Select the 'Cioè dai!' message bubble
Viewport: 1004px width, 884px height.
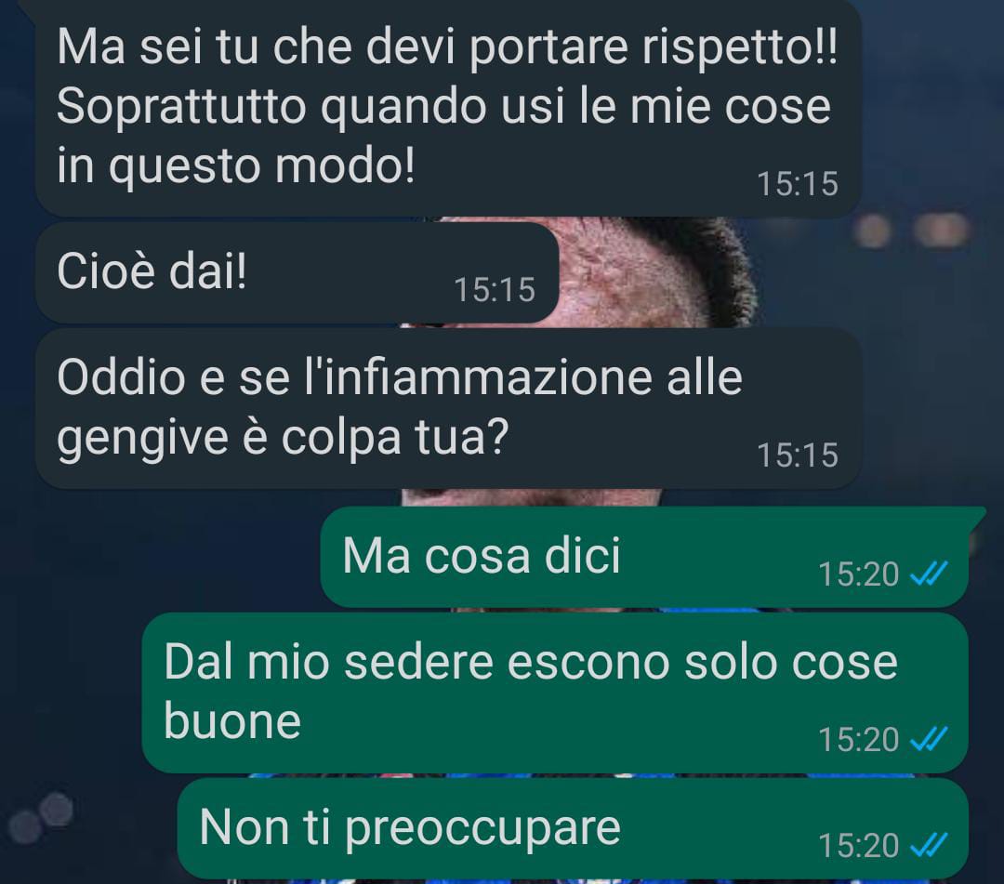coord(297,272)
